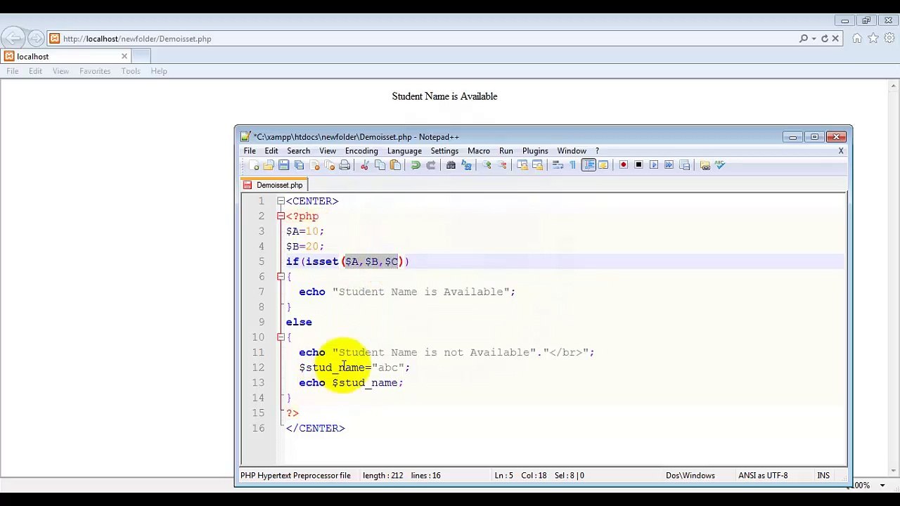Close document with X beside menu bar
Viewport: 900px width, 506px height.
click(840, 151)
